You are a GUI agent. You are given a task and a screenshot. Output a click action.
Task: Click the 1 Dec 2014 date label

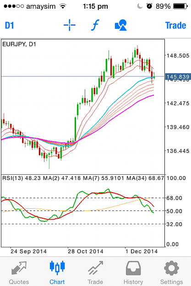tap(142, 252)
